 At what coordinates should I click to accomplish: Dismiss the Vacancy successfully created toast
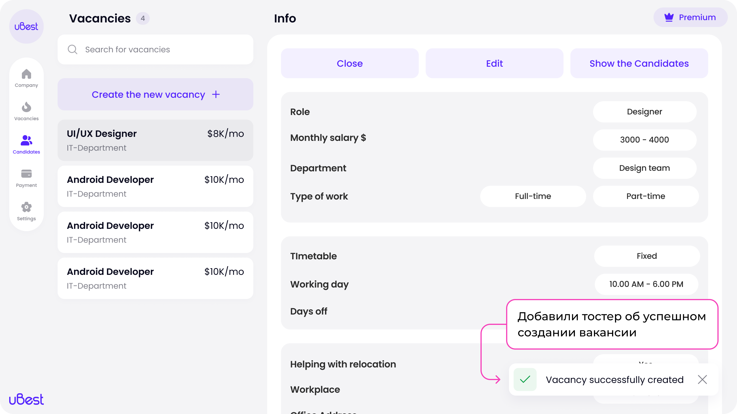click(x=702, y=379)
